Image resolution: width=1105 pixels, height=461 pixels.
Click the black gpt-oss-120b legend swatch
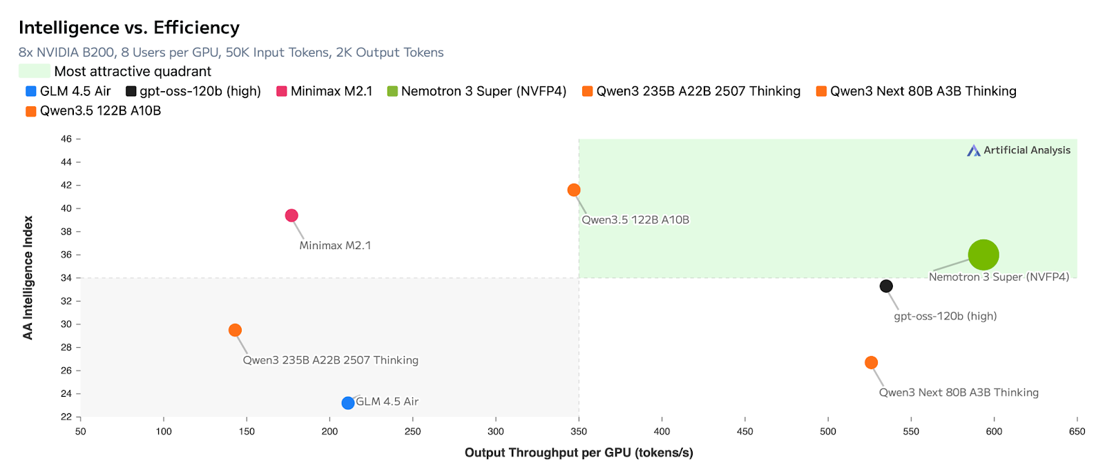pos(131,91)
